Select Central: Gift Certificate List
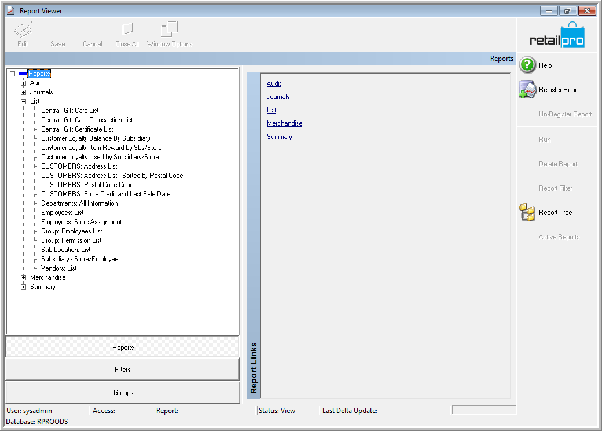602x431 pixels. [x=77, y=129]
